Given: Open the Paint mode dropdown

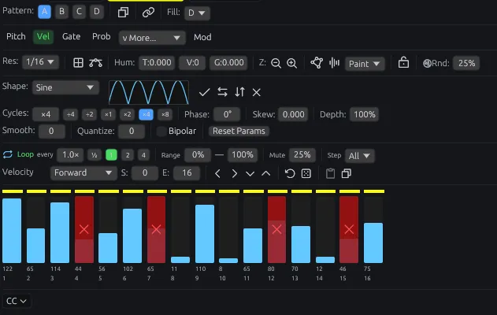Looking at the screenshot, I should click(x=365, y=64).
